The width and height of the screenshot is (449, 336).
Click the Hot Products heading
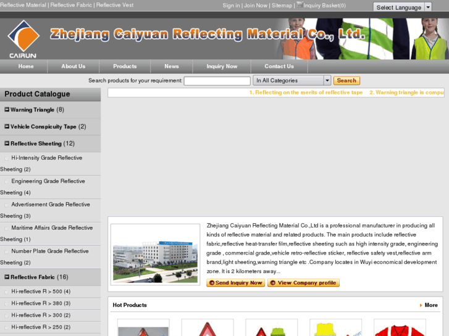coord(130,305)
